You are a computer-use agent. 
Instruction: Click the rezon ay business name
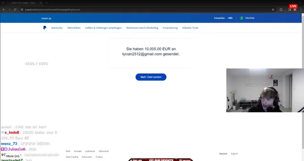(x=46, y=18)
